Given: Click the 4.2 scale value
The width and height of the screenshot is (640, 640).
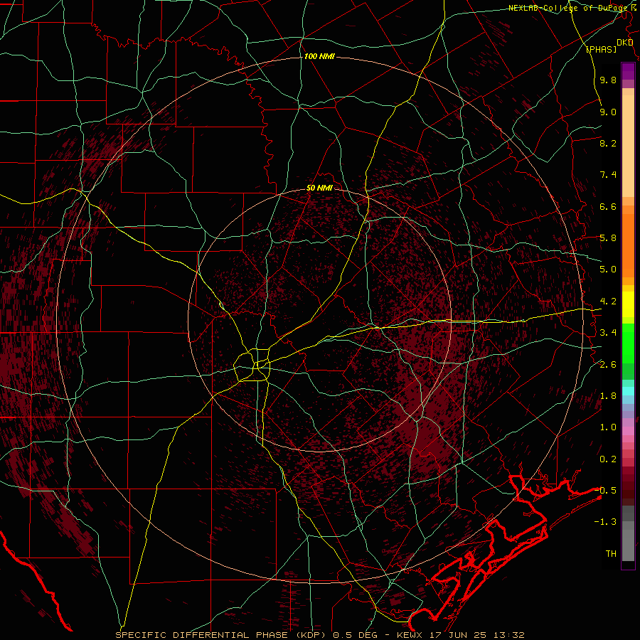Looking at the screenshot, I should point(608,302).
